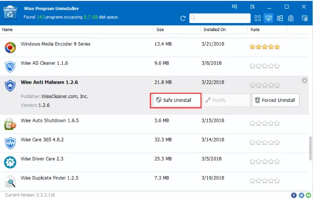The height and width of the screenshot is (199, 313).
Task: Open the Twitter share icon in the status bar
Action: (302, 195)
